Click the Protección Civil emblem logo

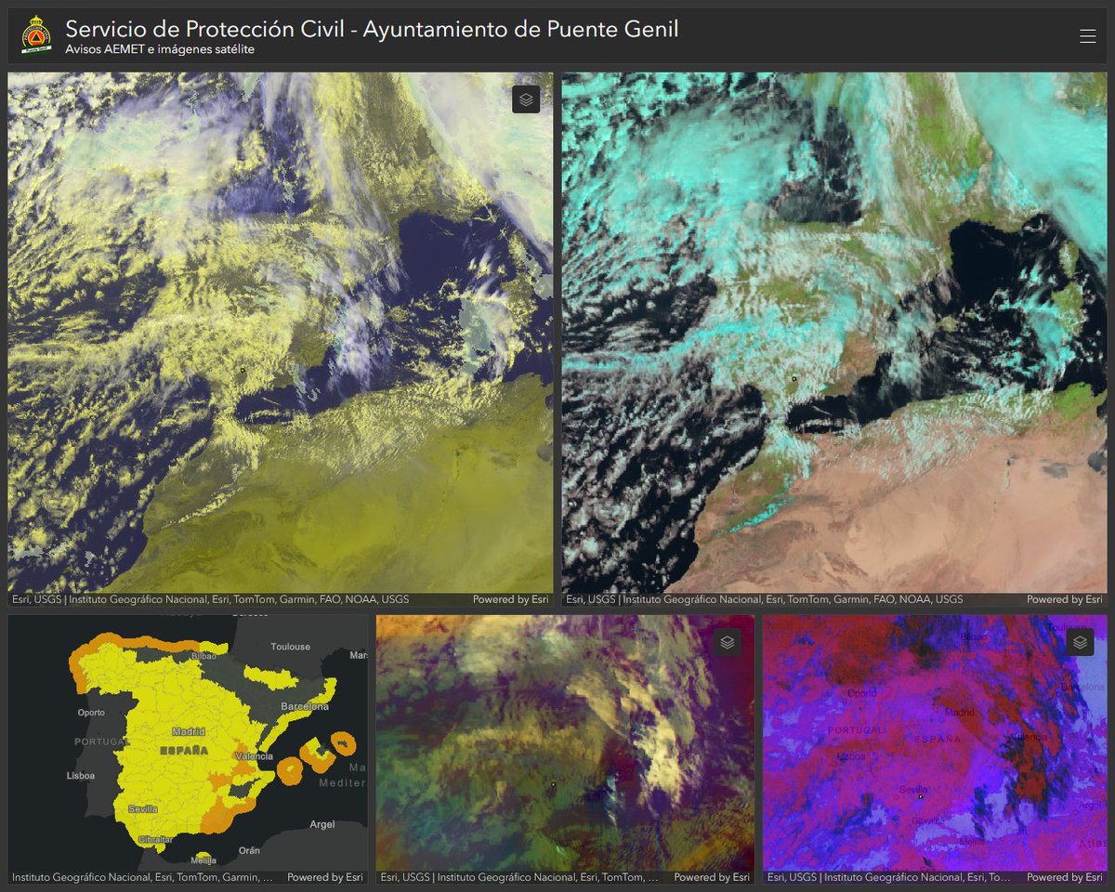tap(36, 35)
